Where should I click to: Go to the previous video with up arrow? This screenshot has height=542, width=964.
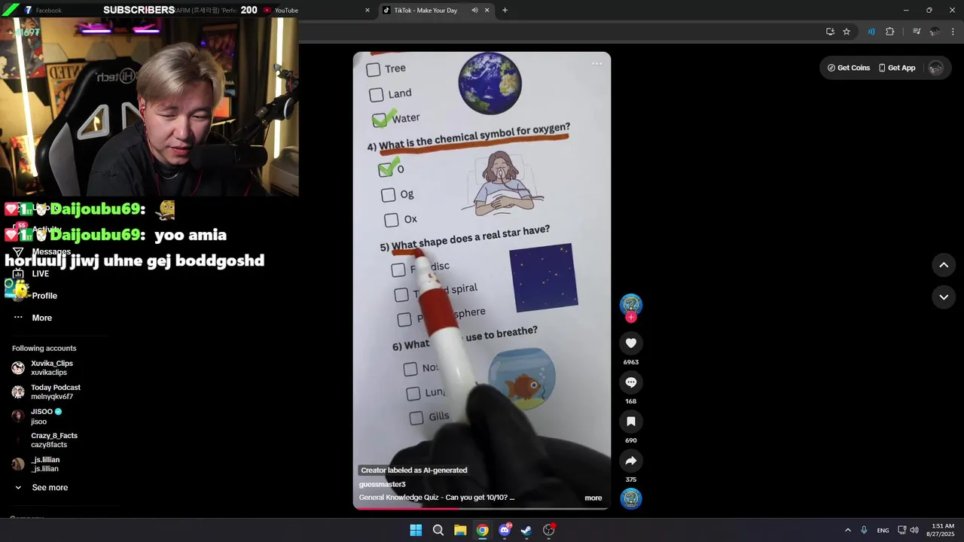pyautogui.click(x=944, y=265)
